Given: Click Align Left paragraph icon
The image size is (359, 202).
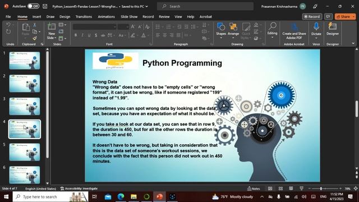Looking at the screenshot, I should (x=158, y=35).
